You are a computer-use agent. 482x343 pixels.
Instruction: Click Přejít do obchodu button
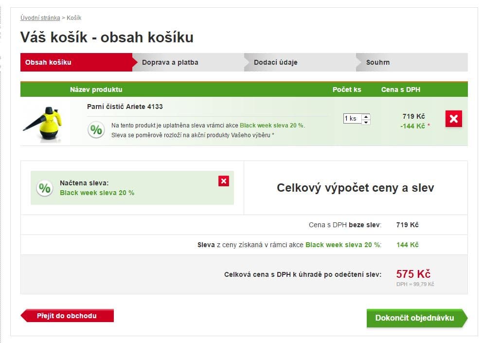pos(67,316)
